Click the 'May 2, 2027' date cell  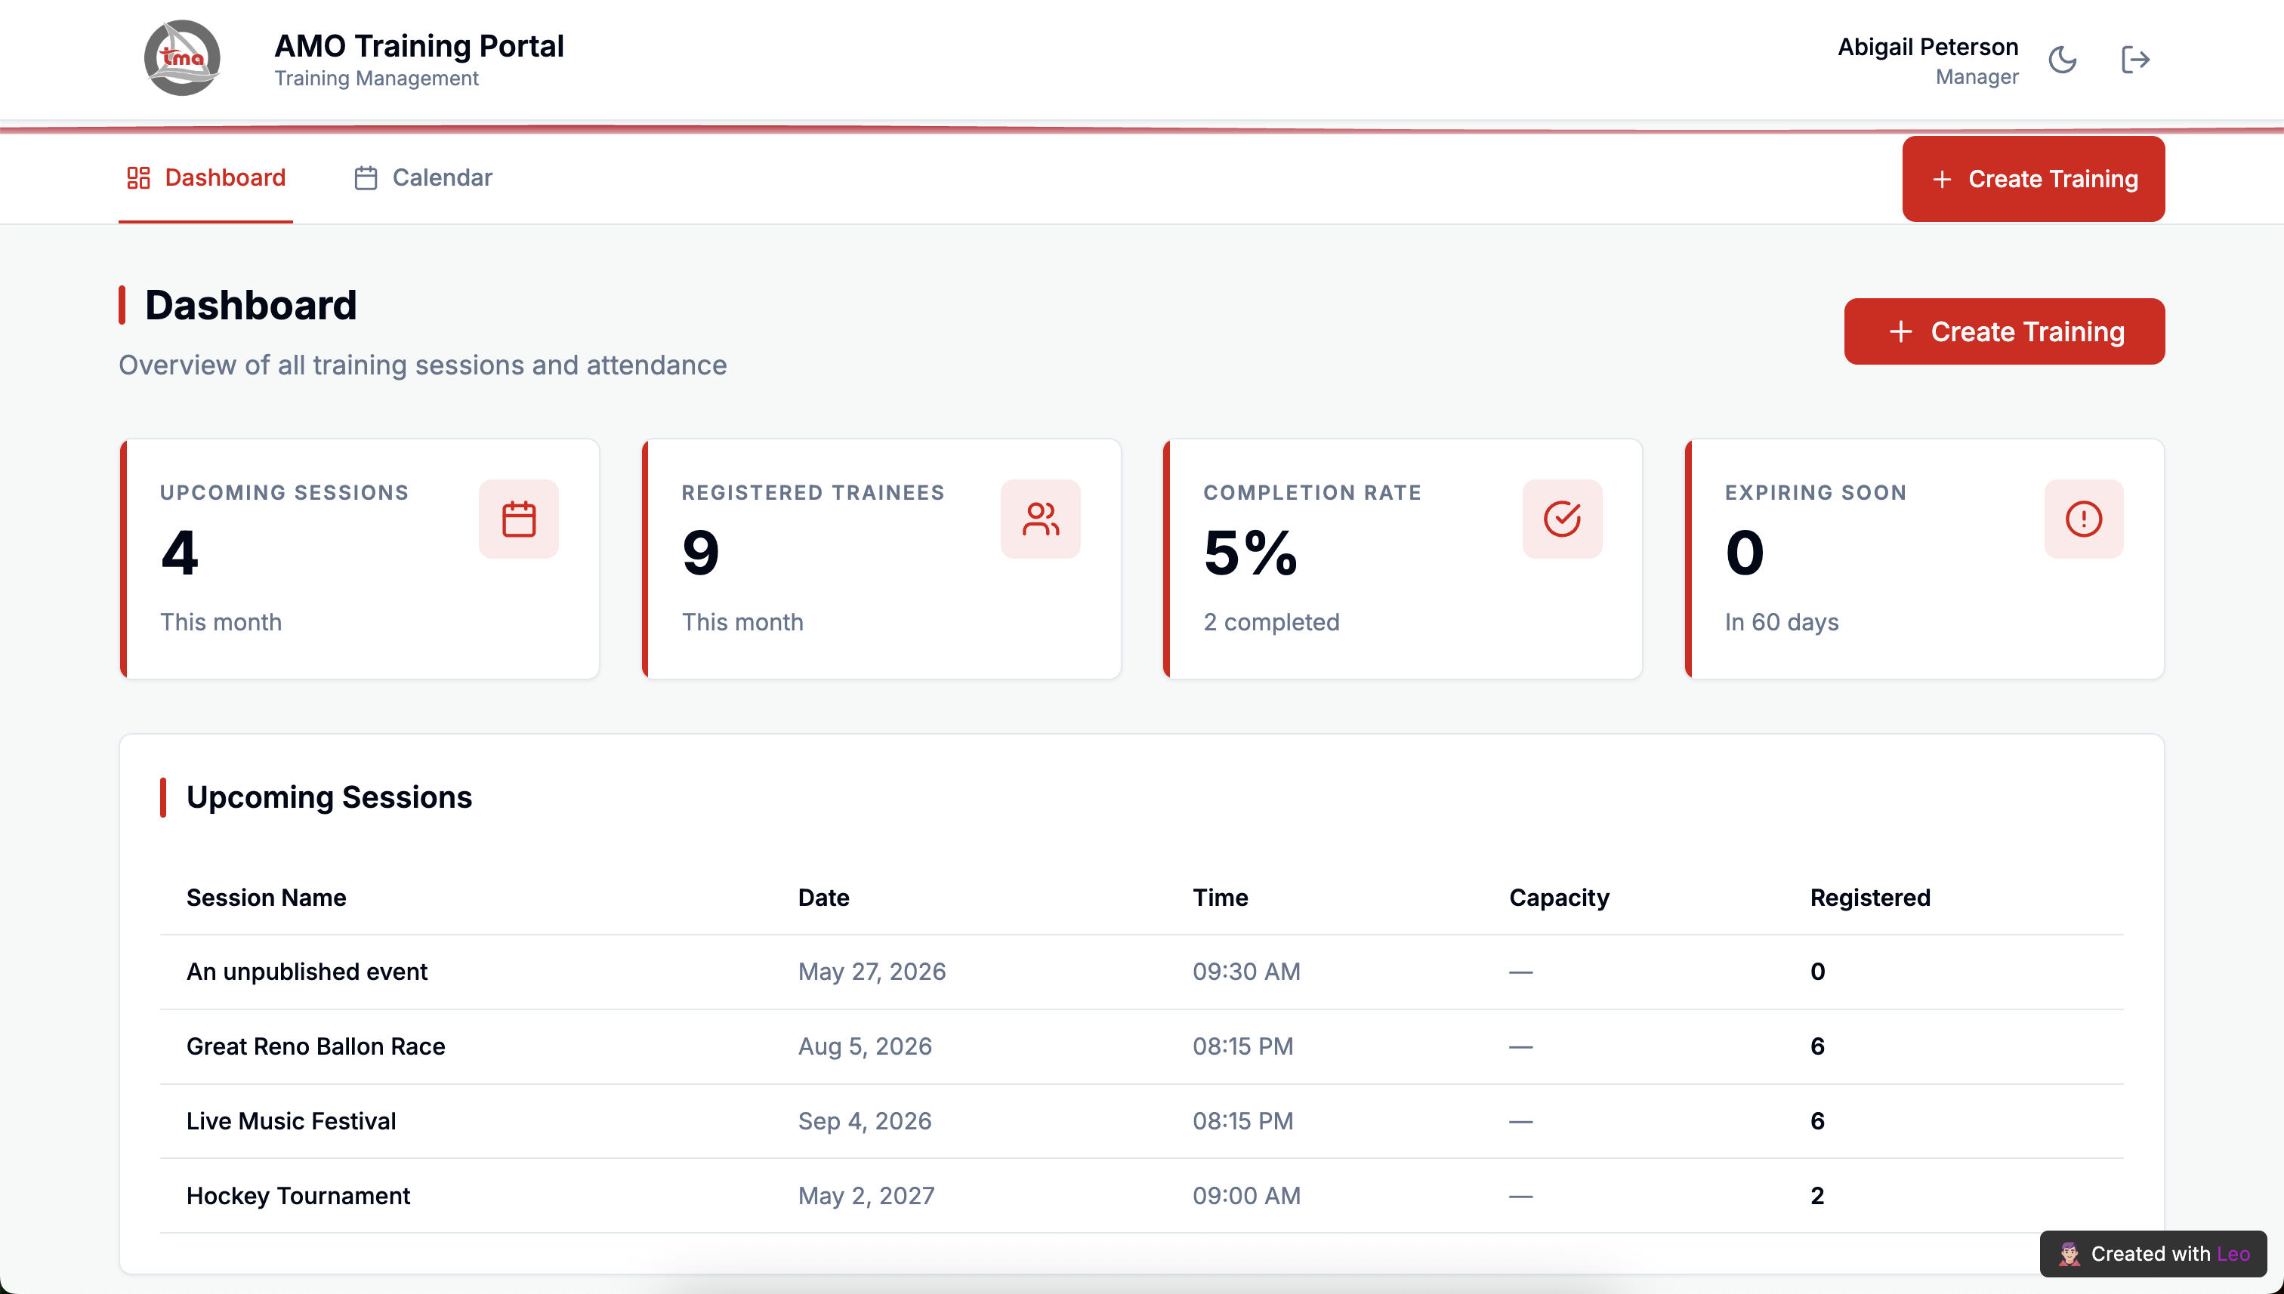(x=866, y=1195)
